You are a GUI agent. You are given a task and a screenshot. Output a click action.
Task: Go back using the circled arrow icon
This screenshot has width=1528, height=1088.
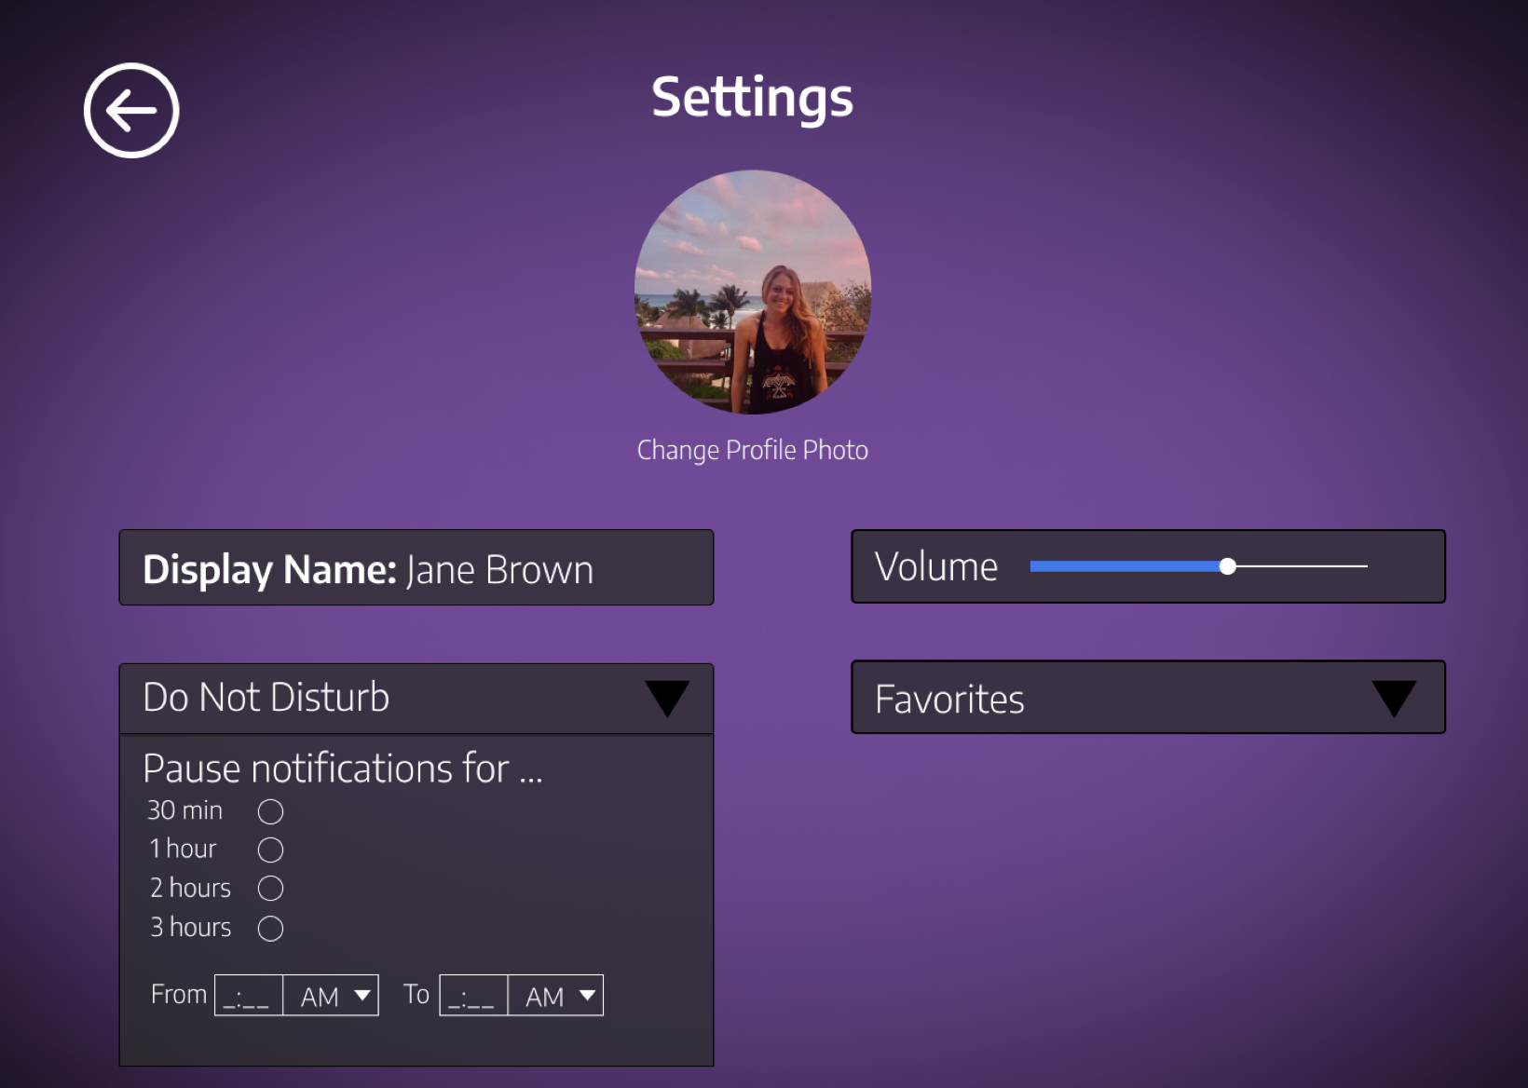click(x=131, y=111)
